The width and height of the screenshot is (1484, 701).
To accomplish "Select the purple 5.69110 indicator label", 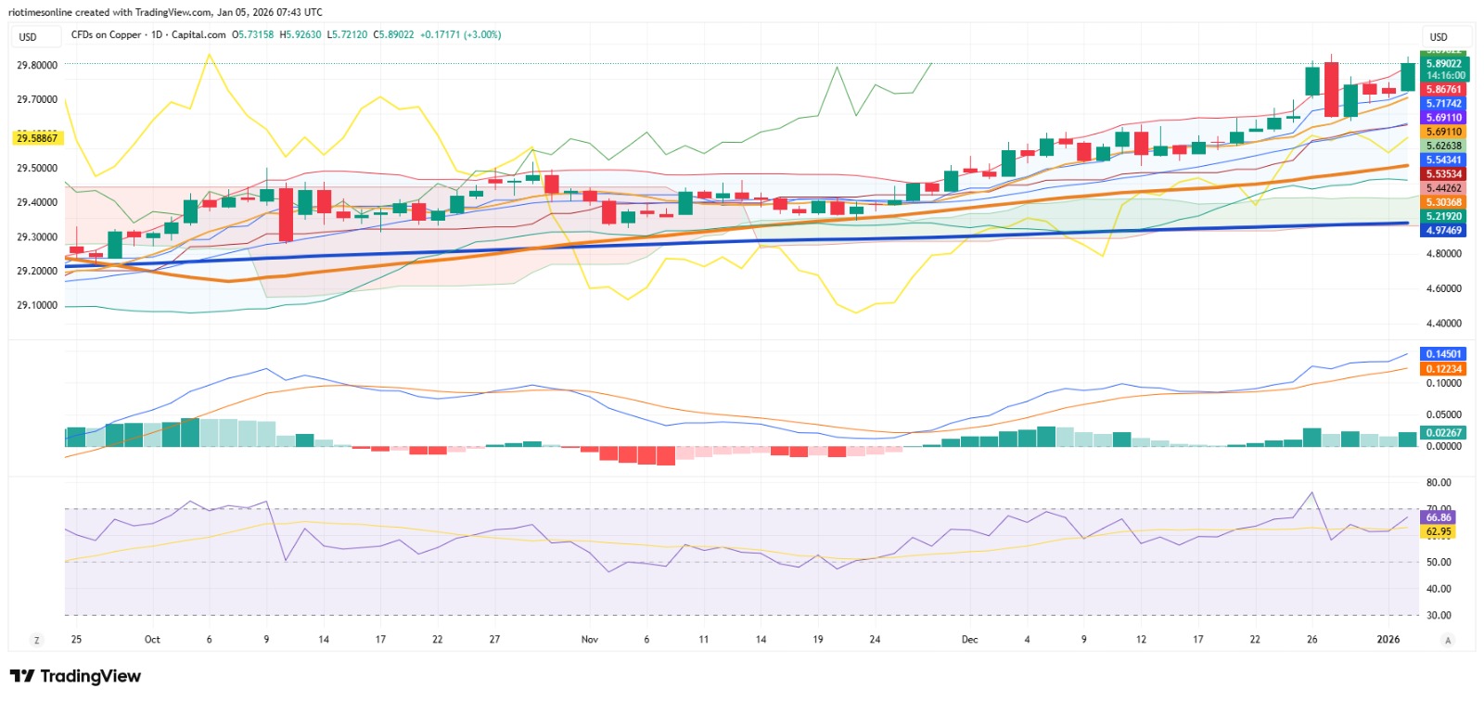I will pos(1444,118).
